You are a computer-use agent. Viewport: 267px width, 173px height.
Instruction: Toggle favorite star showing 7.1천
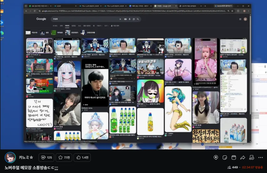pyautogui.click(x=64, y=158)
